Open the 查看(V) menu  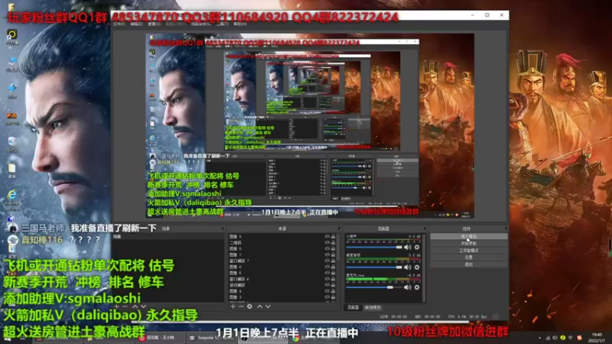(x=154, y=24)
